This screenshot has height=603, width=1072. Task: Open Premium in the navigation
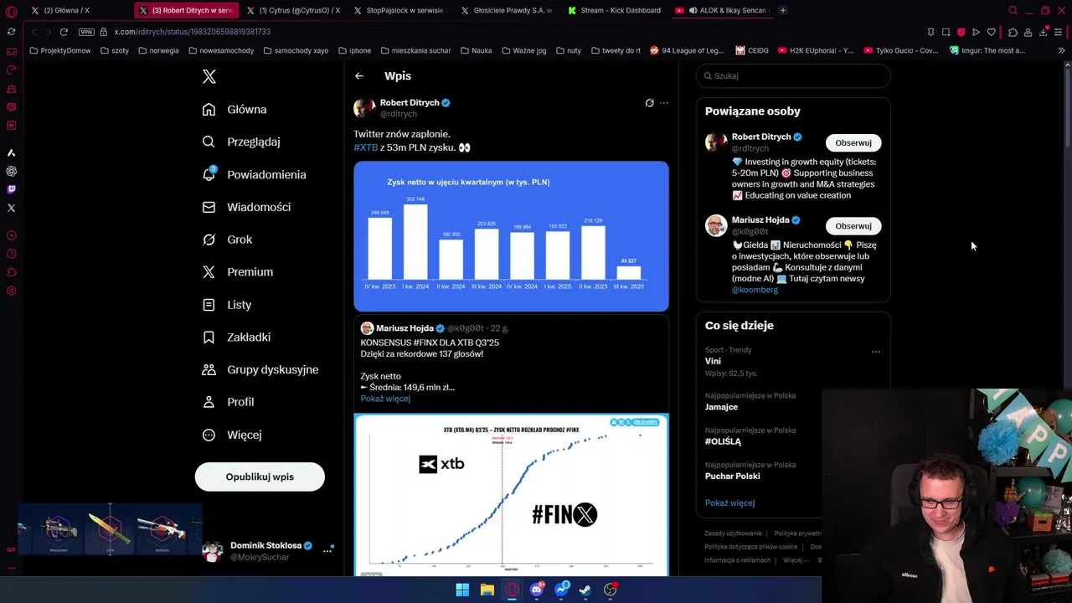239,272
